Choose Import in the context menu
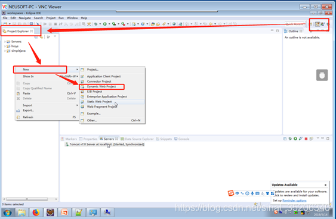The width and height of the screenshot is (336, 219). pos(47,105)
